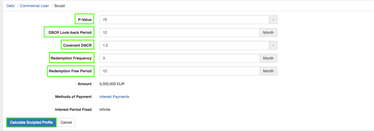Click the dash unit addon beside P-Value
The image size is (374, 131).
[x=273, y=20]
